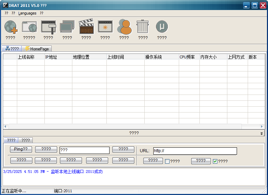Click the list's right horizontal scroll arrow
The height and width of the screenshot is (195, 268).
262,127
